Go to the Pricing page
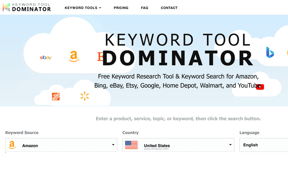 [x=121, y=8]
